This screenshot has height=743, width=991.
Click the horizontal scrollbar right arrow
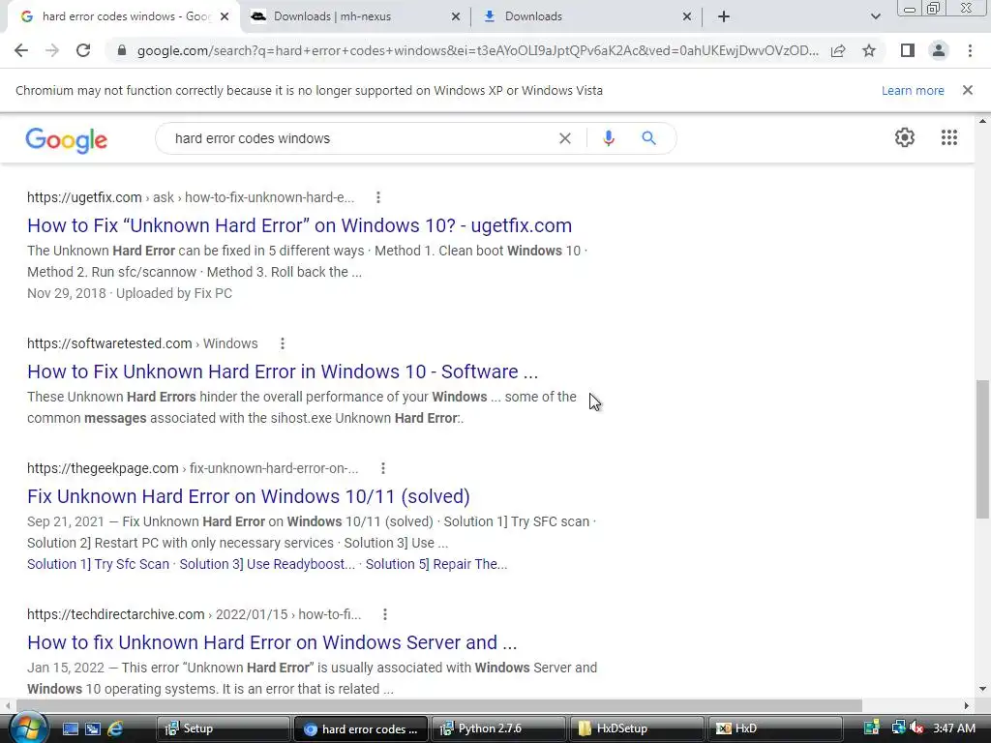[967, 705]
